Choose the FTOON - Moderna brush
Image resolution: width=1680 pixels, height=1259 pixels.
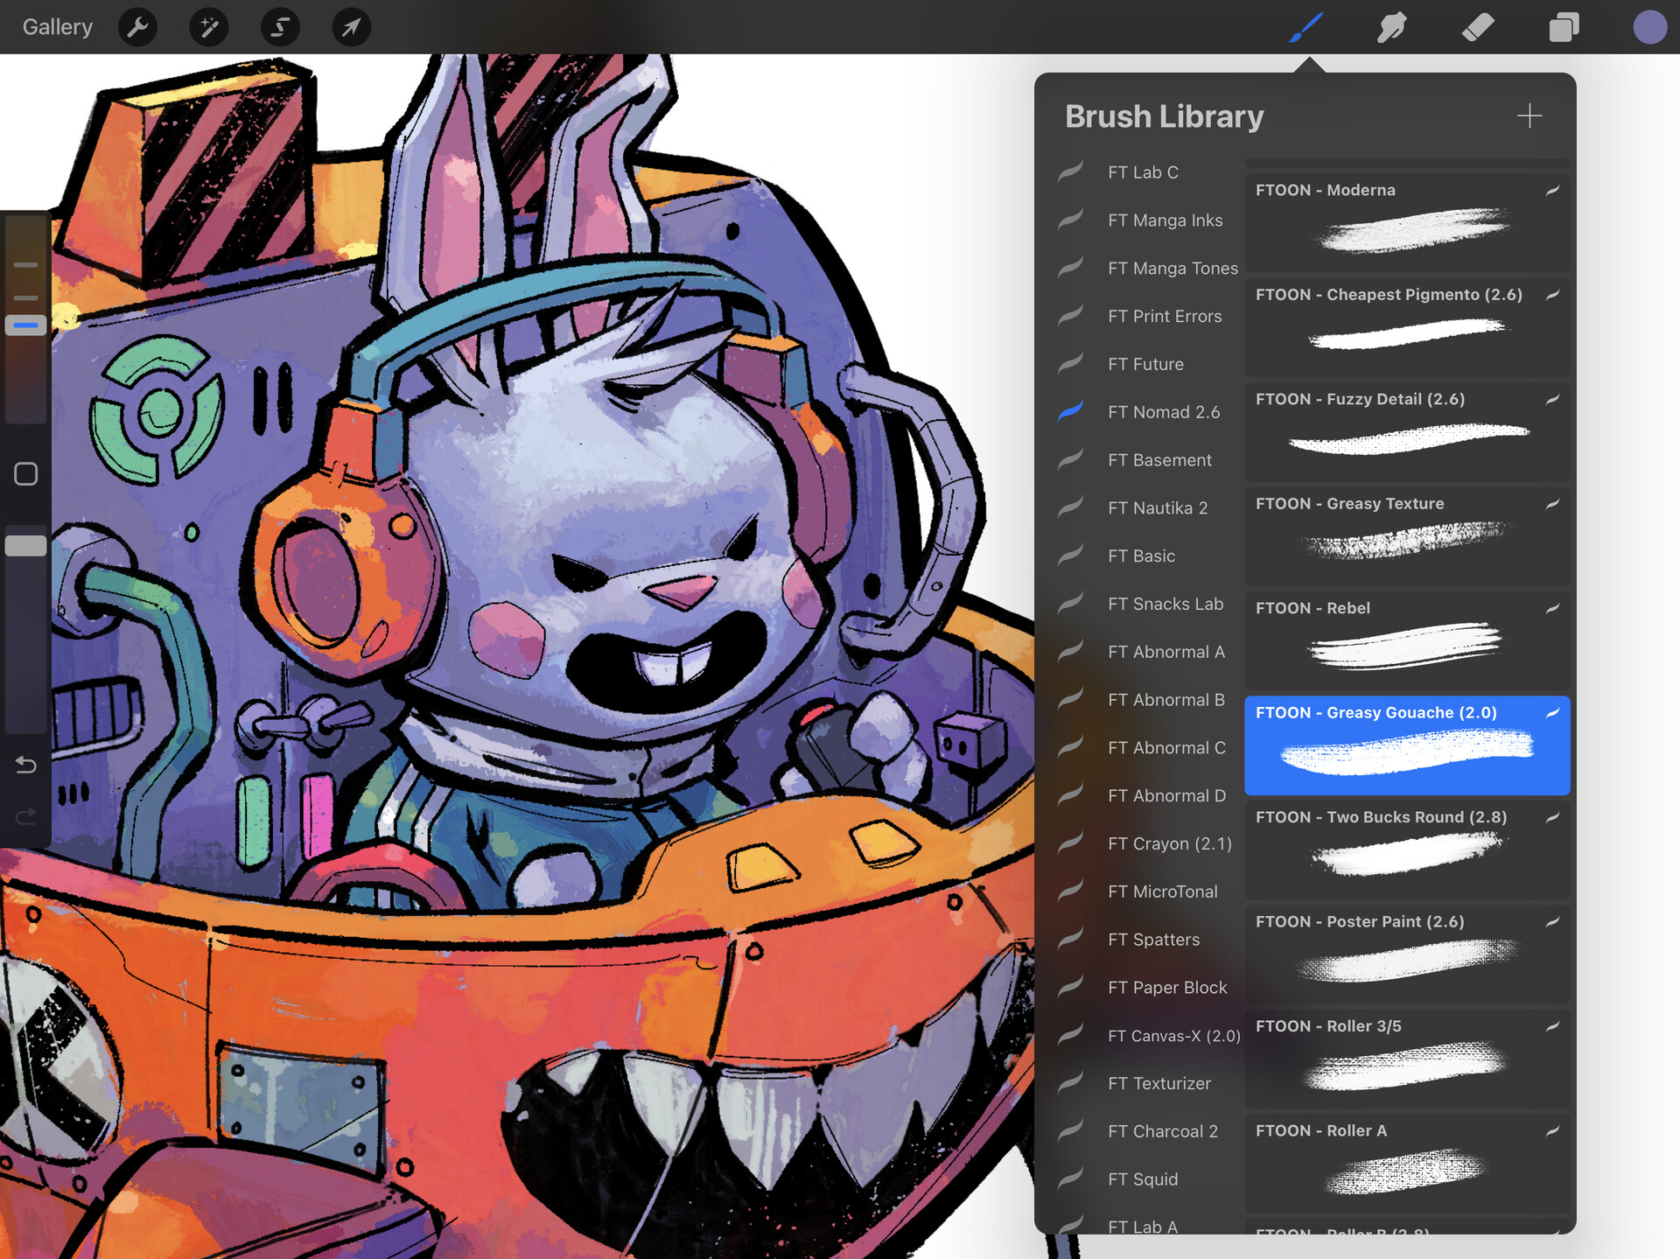coord(1406,220)
